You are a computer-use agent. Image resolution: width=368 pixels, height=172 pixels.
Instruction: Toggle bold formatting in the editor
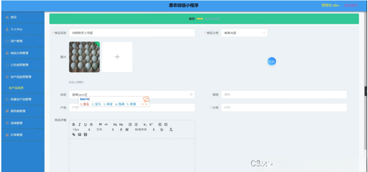tap(74, 125)
